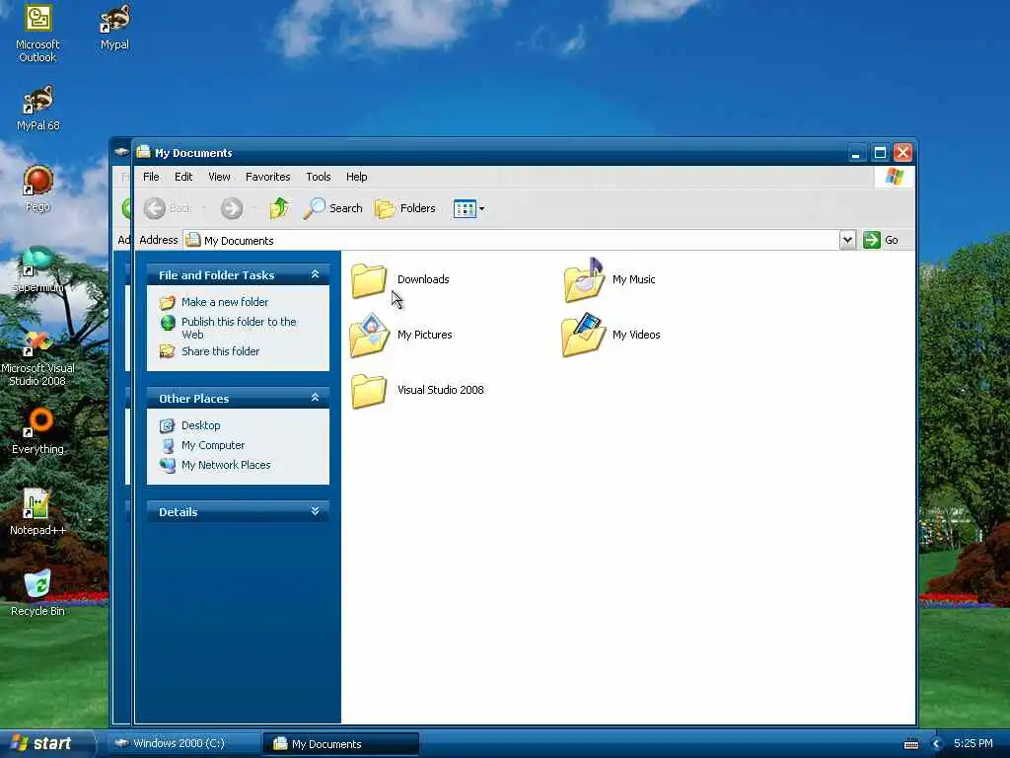Image resolution: width=1010 pixels, height=758 pixels.
Task: Select the My Pictures folder icon
Action: point(369,336)
